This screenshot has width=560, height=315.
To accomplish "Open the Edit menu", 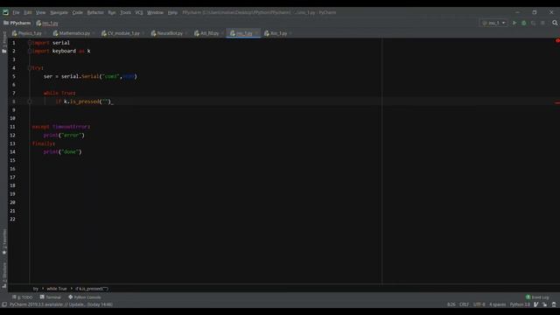I will pos(28,12).
